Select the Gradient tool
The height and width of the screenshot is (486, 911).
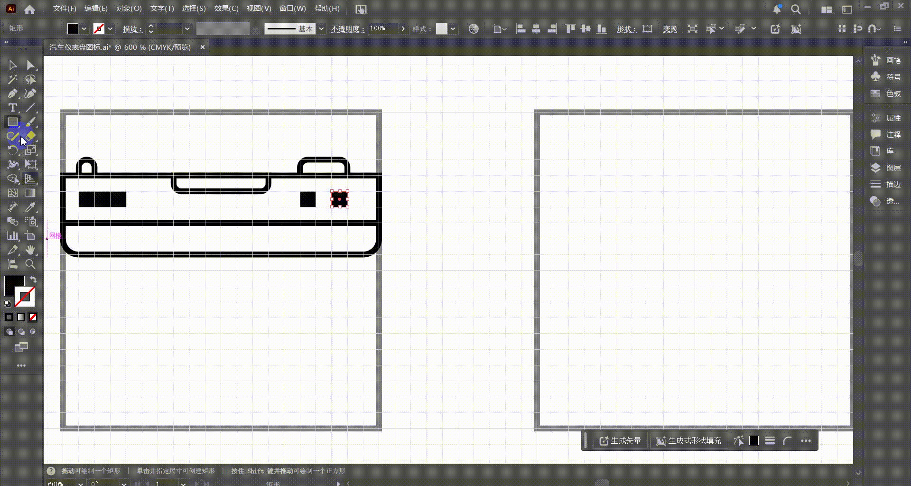pos(30,193)
